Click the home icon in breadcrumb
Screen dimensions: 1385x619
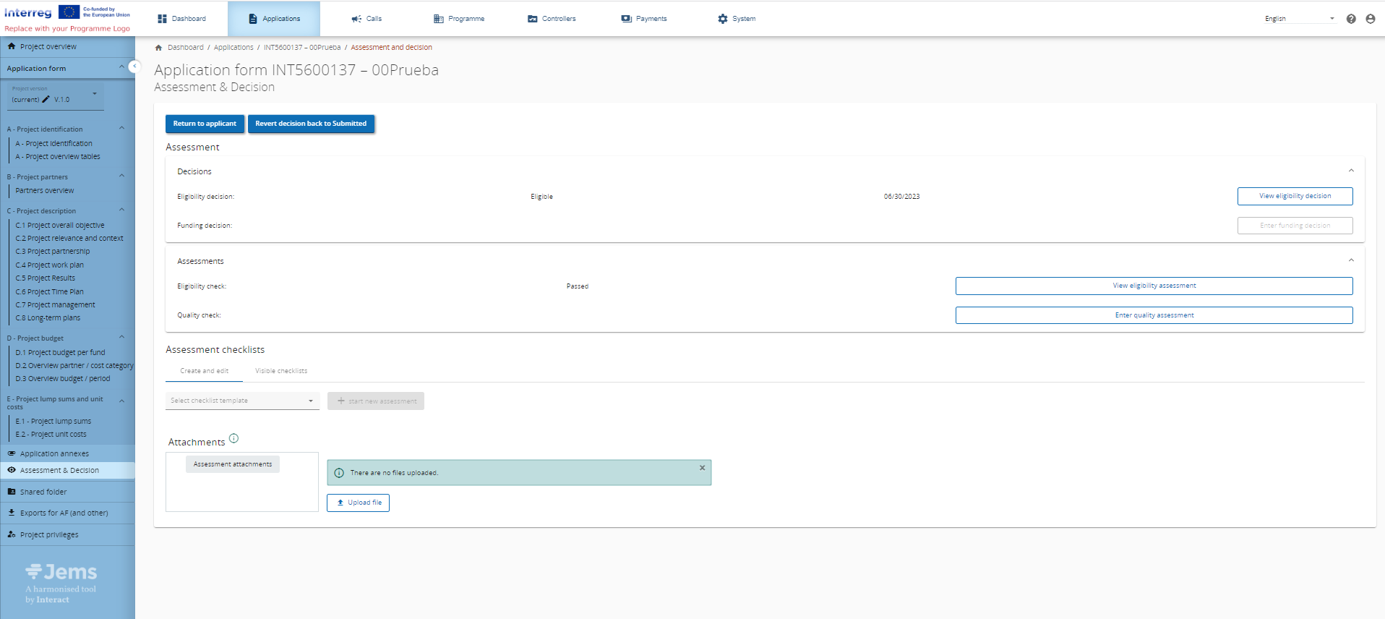click(x=158, y=48)
